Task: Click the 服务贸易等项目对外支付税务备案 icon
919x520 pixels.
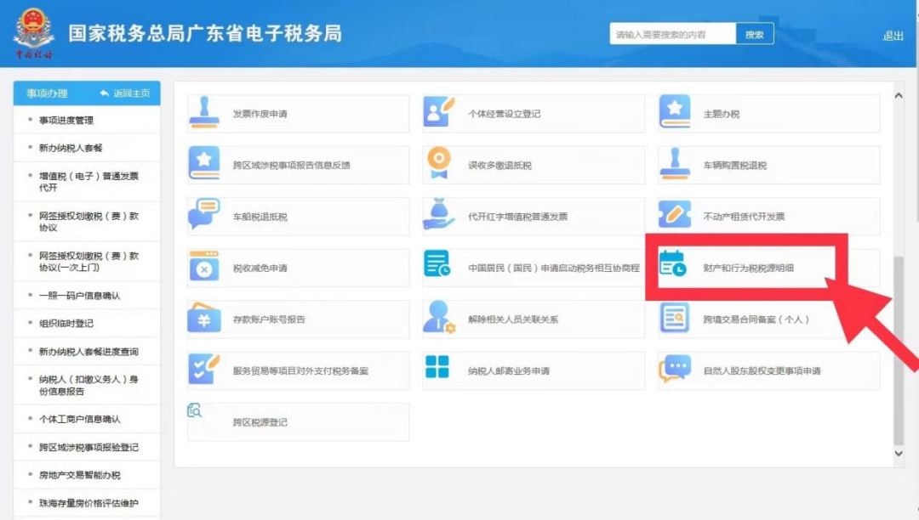Action: (204, 369)
